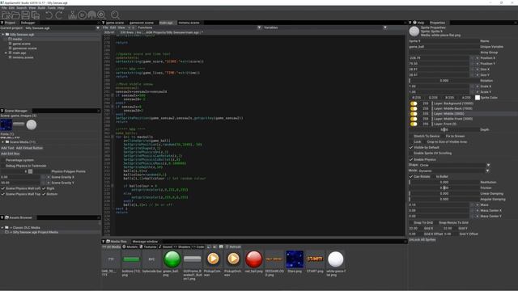This screenshot has width=518, height=291.
Task: Click the Compile toolbar icon
Action: [x=72, y=15]
